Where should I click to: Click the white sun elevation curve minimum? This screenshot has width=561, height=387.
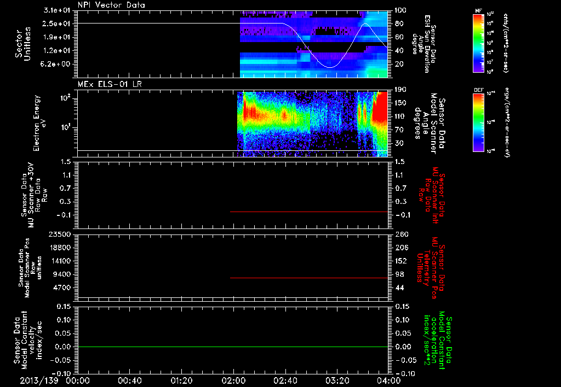(x=329, y=67)
